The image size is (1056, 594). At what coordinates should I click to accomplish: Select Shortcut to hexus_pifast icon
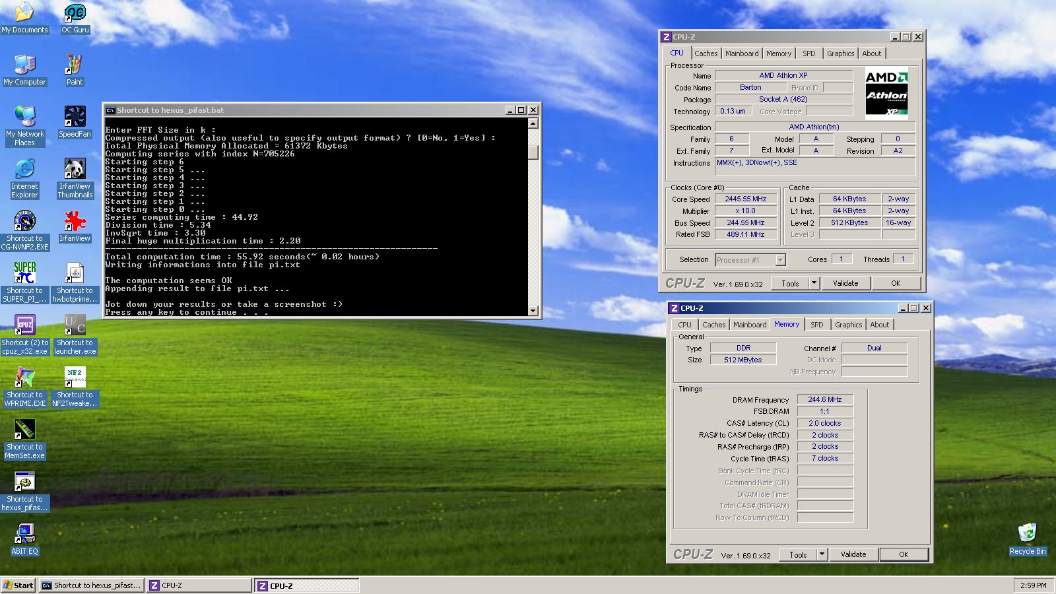click(24, 491)
